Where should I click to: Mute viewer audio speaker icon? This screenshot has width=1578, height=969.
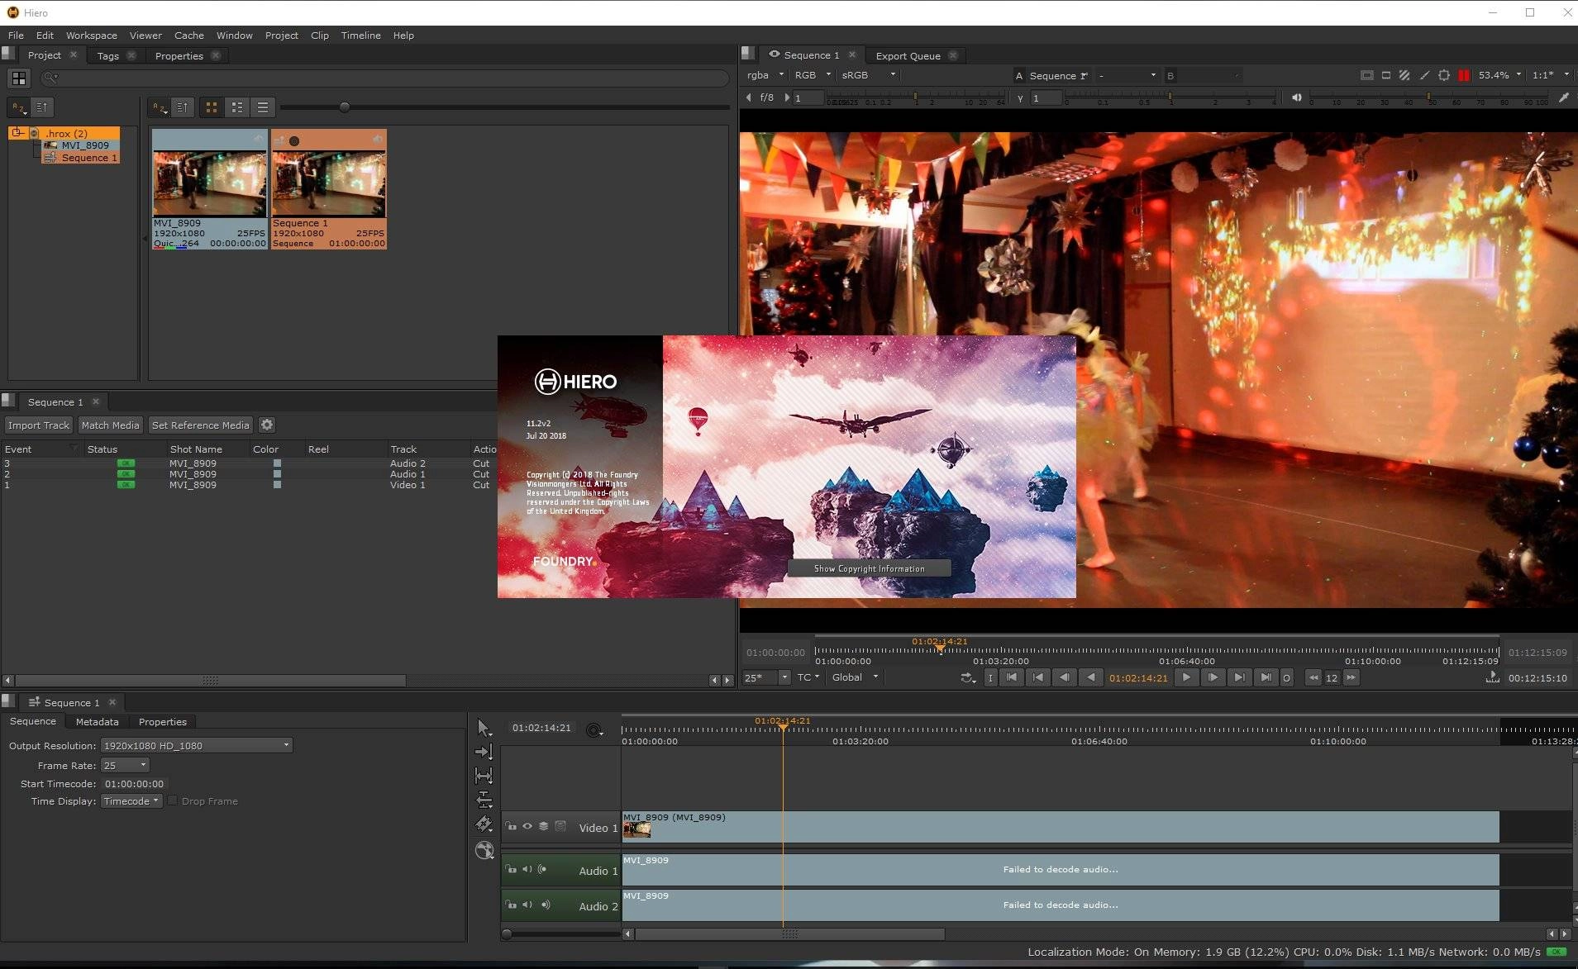pos(1296,97)
